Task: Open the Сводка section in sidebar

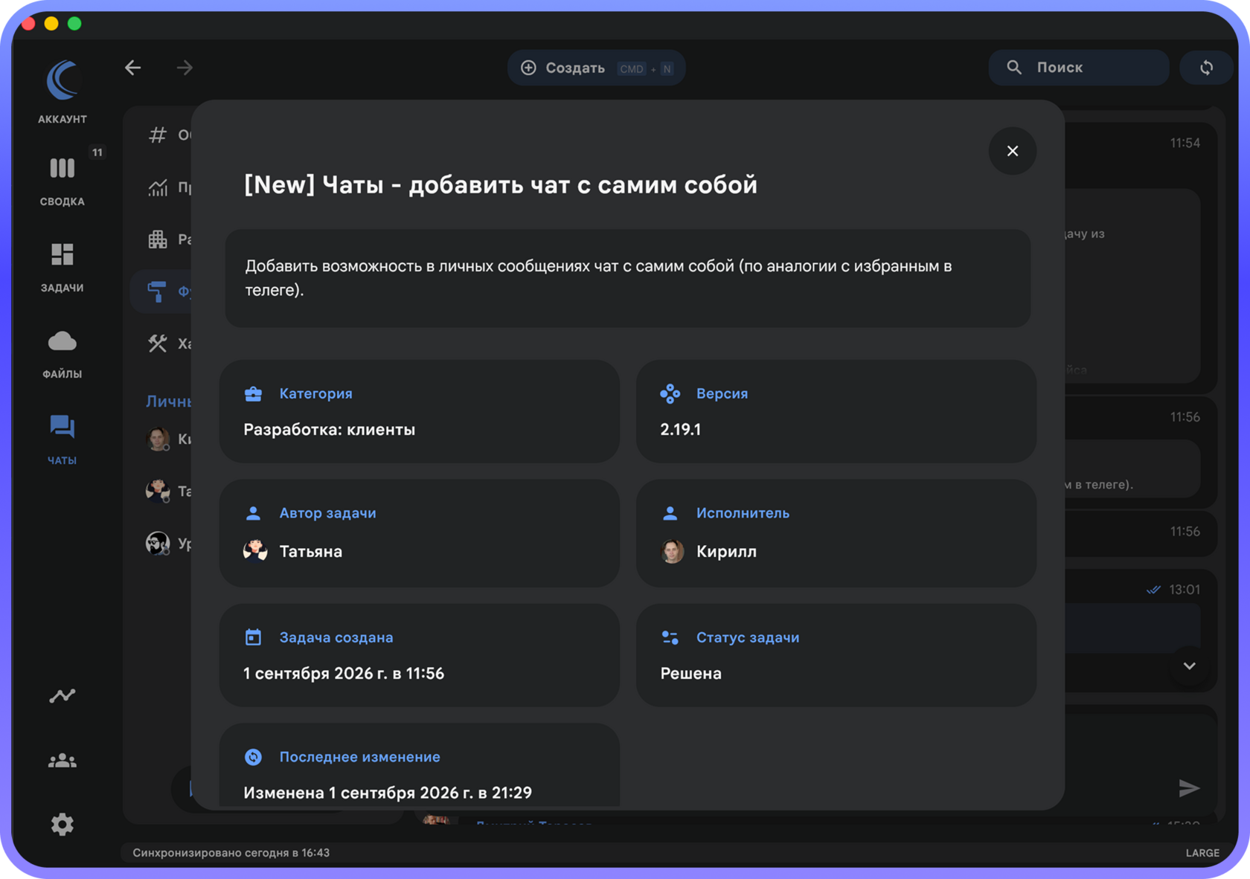Action: point(62,178)
